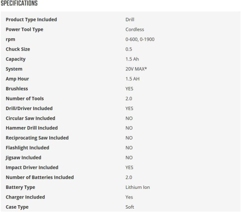Click the Soft case type value
Image resolution: width=241 pixels, height=212 pixels.
[130, 207]
